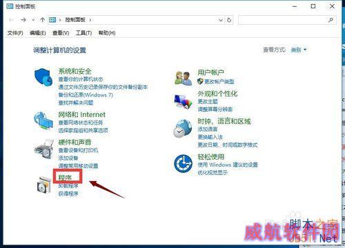Open the 查看(V) menu
Image resolution: width=345 pixels, height=248 pixels.
click(61, 33)
